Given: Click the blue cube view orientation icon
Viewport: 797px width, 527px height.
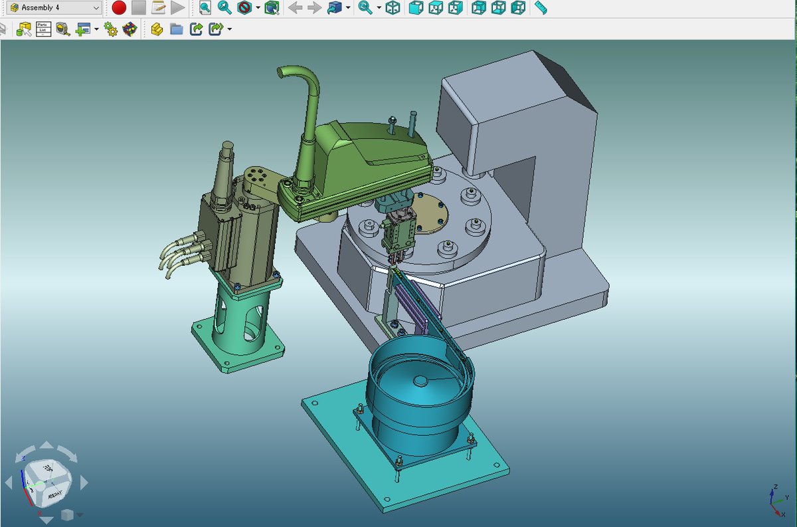Looking at the screenshot, I should pyautogui.click(x=335, y=8).
